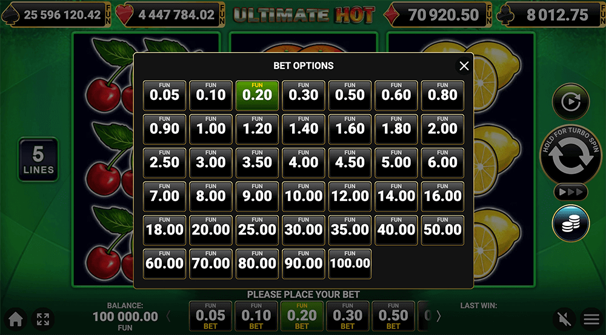Select the 4.50 bet tile
606x335 pixels.
tap(350, 163)
